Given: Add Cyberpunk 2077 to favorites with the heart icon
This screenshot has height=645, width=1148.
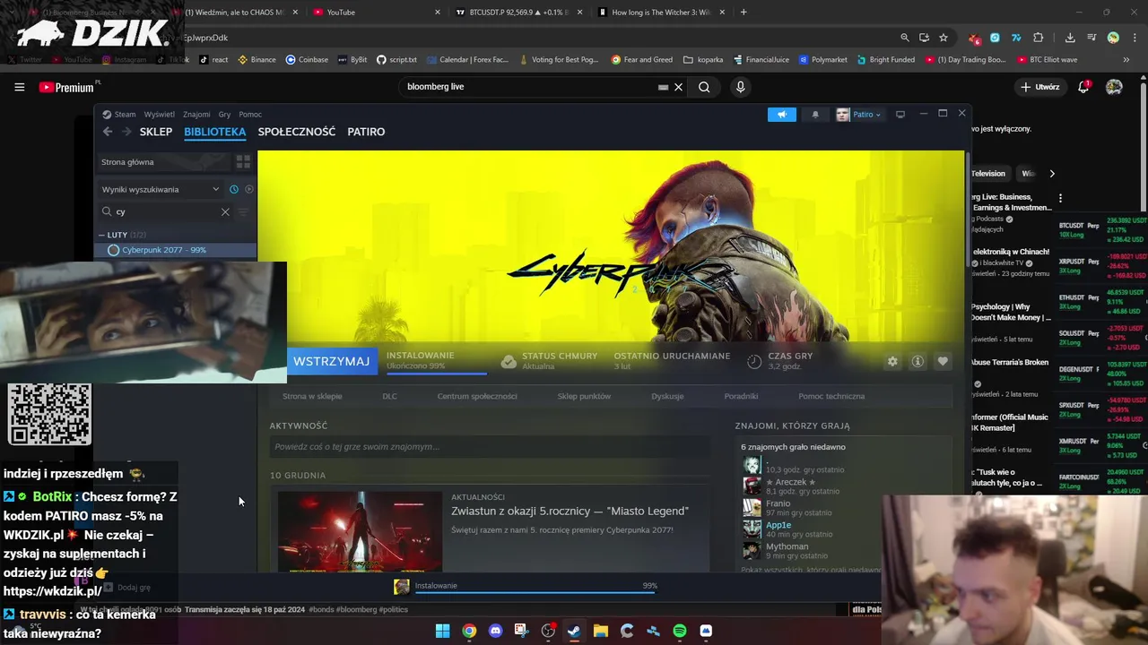Looking at the screenshot, I should coord(943,361).
